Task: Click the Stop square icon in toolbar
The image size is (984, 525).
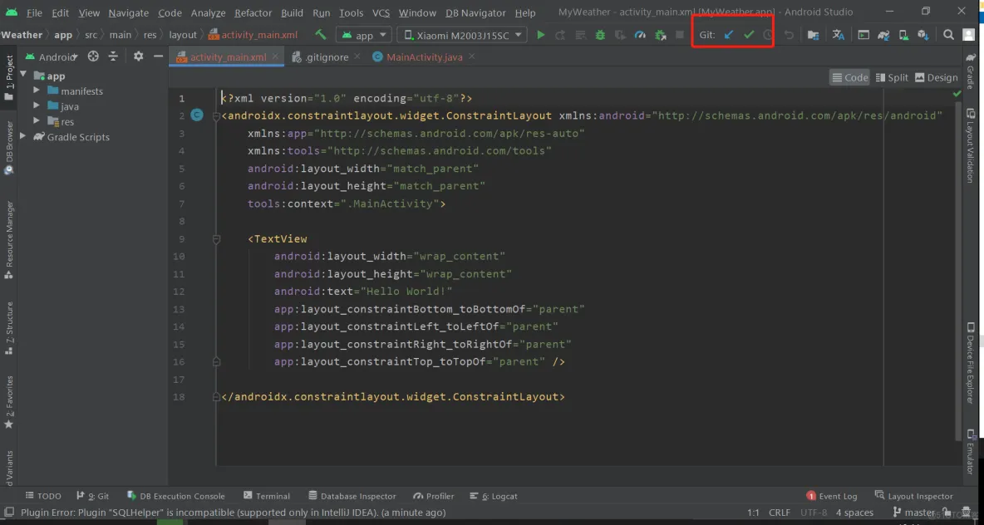Action: [680, 35]
